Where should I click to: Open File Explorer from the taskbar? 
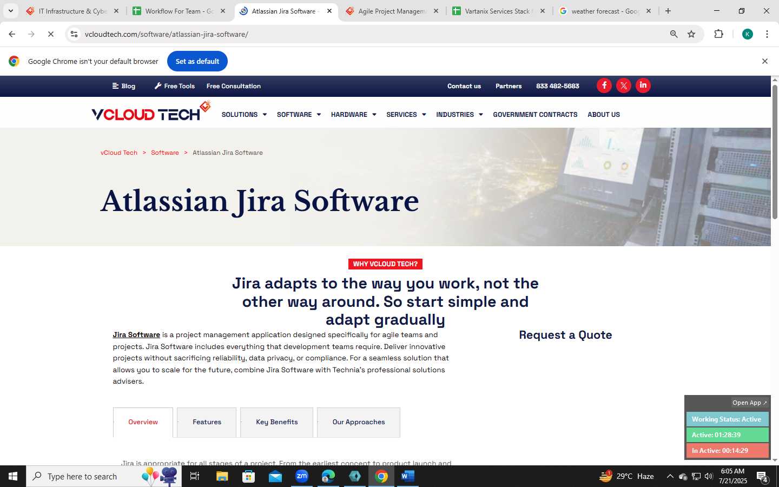tap(222, 476)
